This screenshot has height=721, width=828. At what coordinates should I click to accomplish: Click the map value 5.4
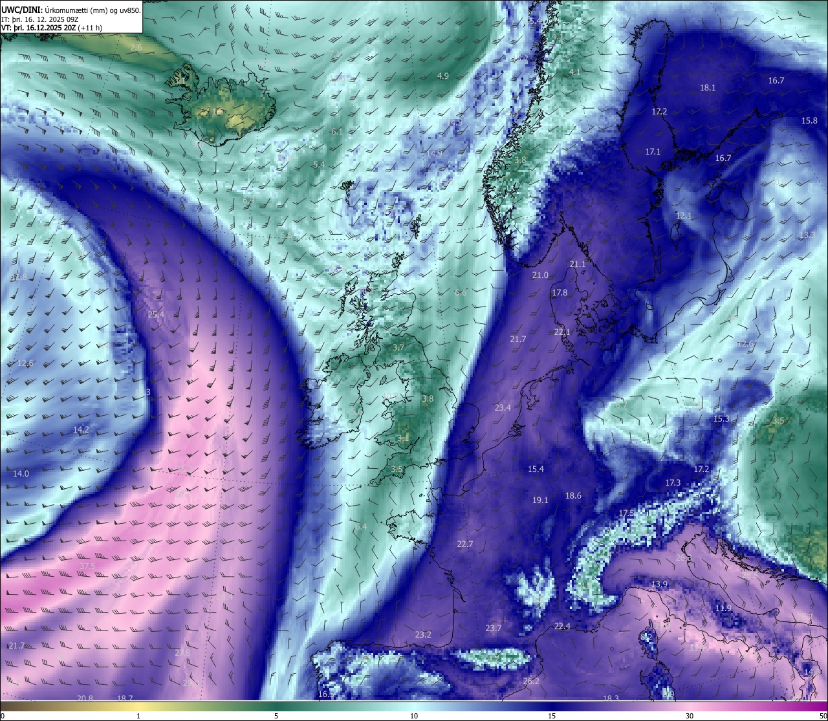point(319,165)
